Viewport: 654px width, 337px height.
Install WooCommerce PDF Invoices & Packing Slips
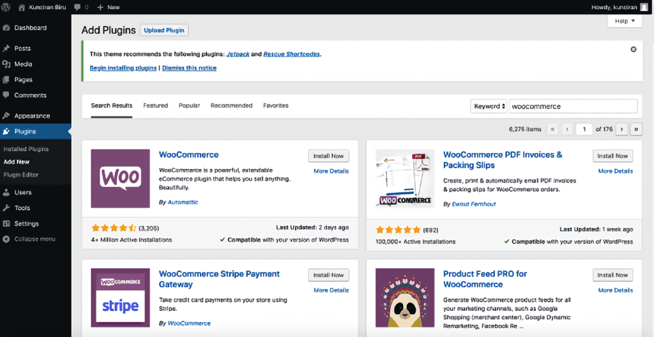tap(612, 156)
